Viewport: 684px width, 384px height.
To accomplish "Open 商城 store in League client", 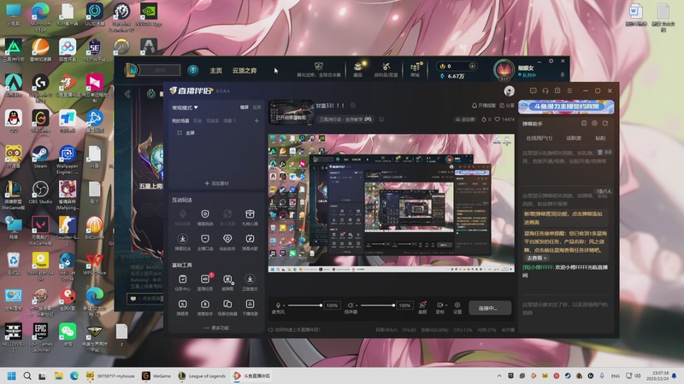I will click(x=415, y=69).
